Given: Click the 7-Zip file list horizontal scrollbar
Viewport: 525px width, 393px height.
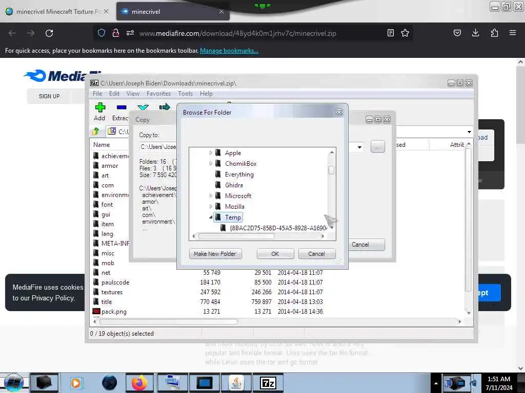Looking at the screenshot, I should [x=168, y=321].
